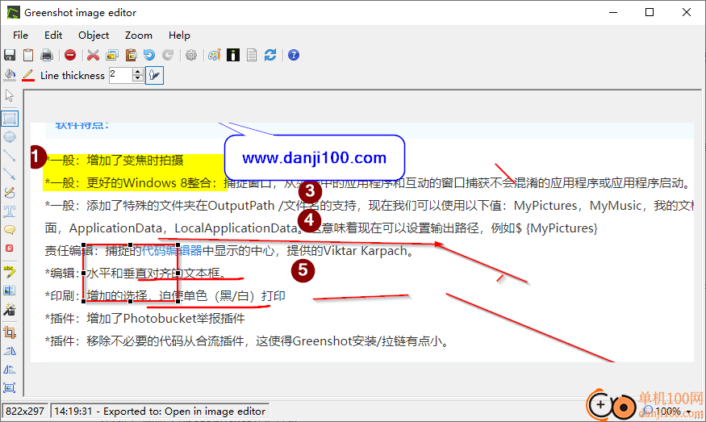The width and height of the screenshot is (706, 422).
Task: Select the step counter tool
Action: point(10,249)
